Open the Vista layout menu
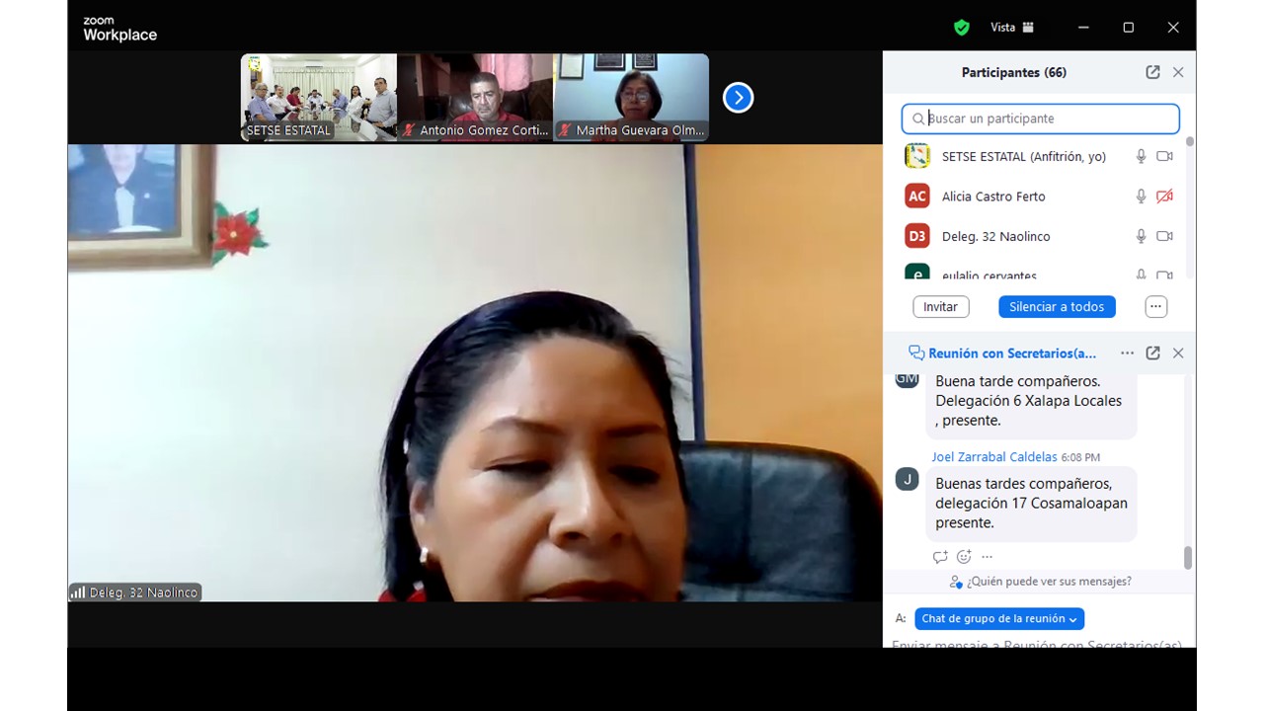1264x711 pixels. pos(1012,28)
